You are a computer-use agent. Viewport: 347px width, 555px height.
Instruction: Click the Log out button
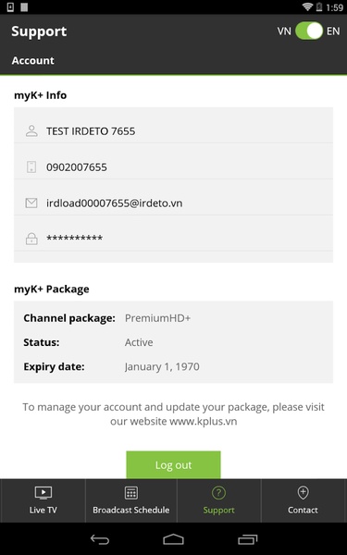tap(173, 464)
